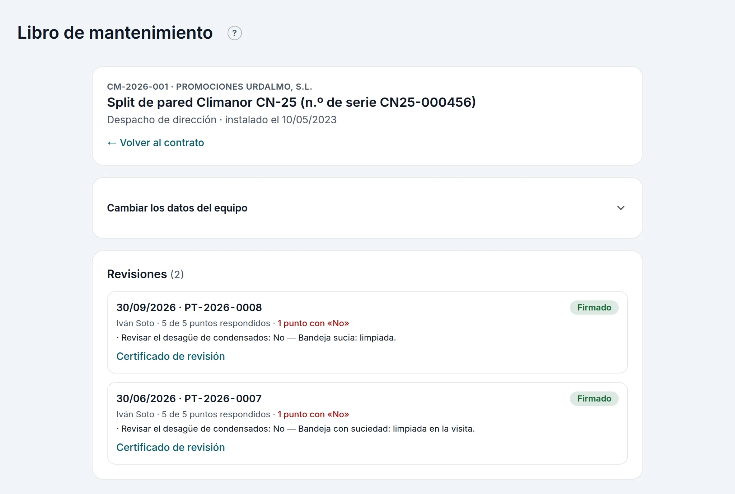The image size is (735, 494).
Task: Open the help question mark icon
Action: point(234,33)
